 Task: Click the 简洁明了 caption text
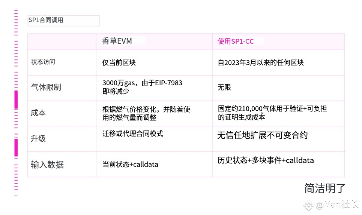(324, 188)
